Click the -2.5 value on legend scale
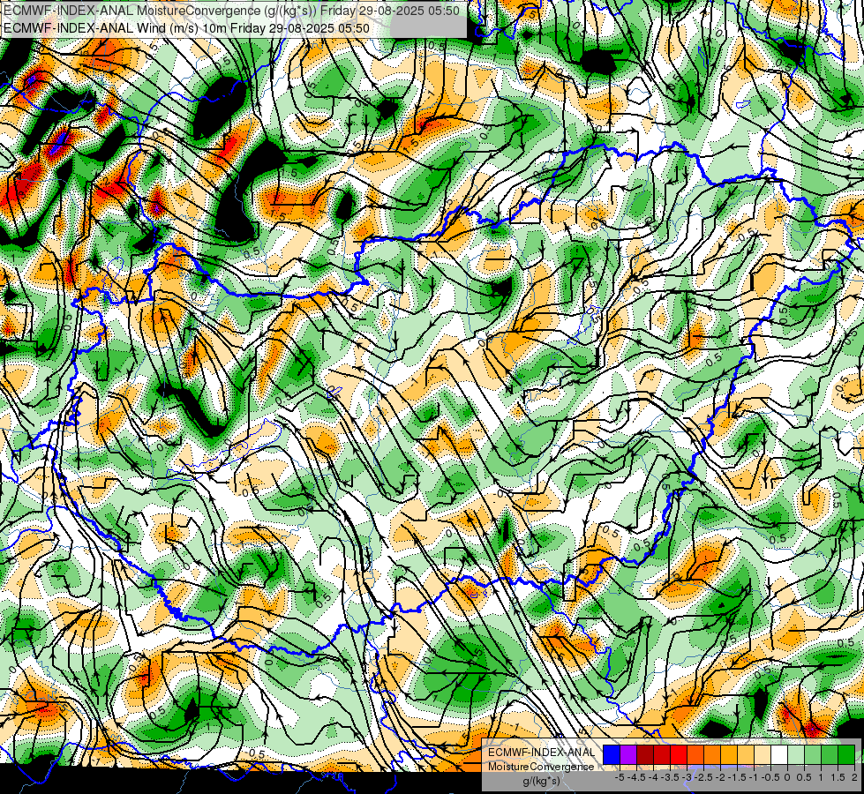This screenshot has width=864, height=794. pyautogui.click(x=703, y=777)
